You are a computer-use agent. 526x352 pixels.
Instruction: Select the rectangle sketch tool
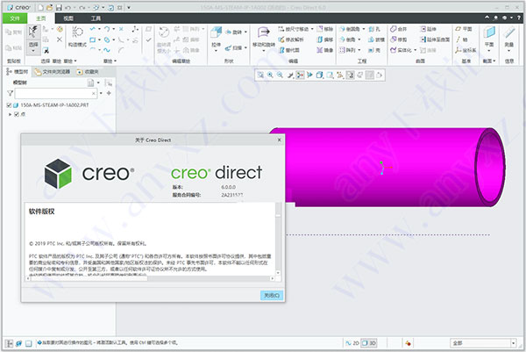click(x=93, y=40)
